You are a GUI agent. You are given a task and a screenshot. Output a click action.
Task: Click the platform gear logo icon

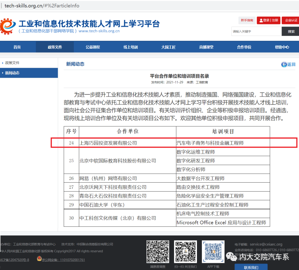tap(8, 26)
